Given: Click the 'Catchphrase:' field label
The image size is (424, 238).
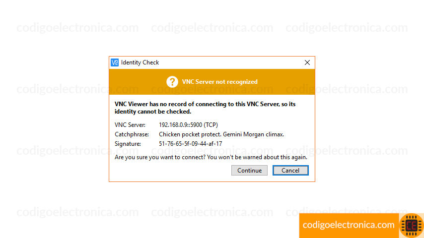Looking at the screenshot, I should pos(132,134).
